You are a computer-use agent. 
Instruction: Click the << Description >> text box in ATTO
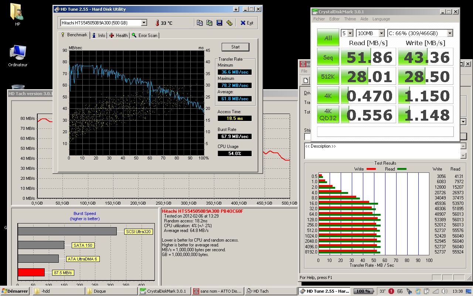click(382, 151)
